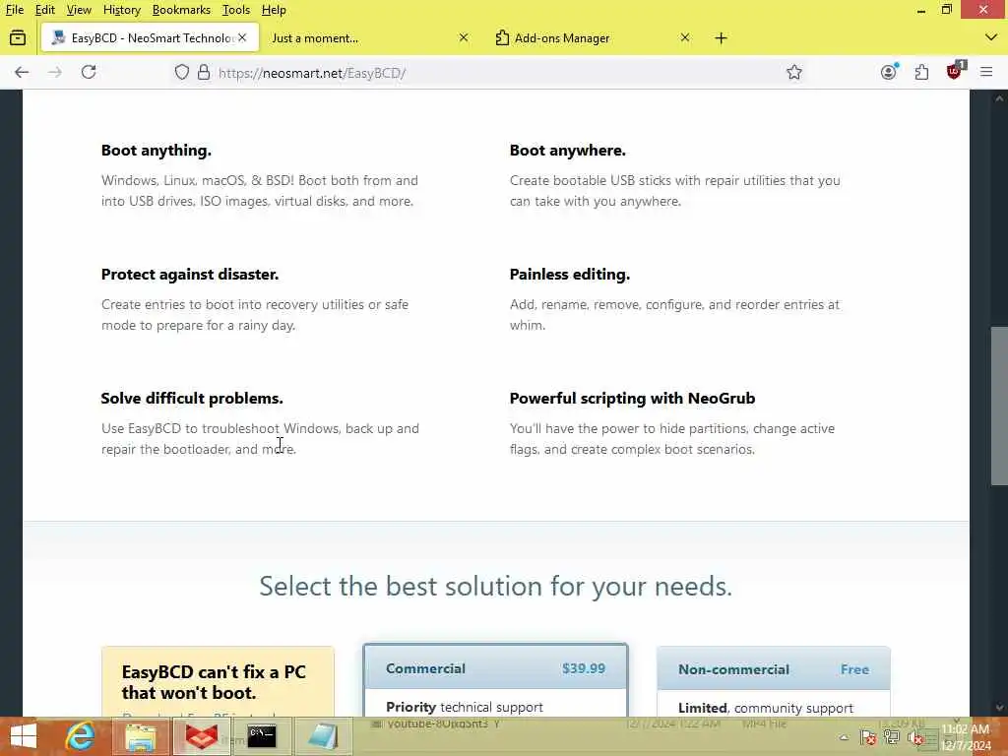Click the volume speaker tray icon
This screenshot has height=756, width=1008.
click(914, 738)
